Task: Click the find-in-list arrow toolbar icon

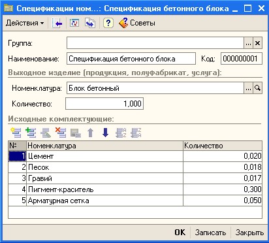Action: 57,23
